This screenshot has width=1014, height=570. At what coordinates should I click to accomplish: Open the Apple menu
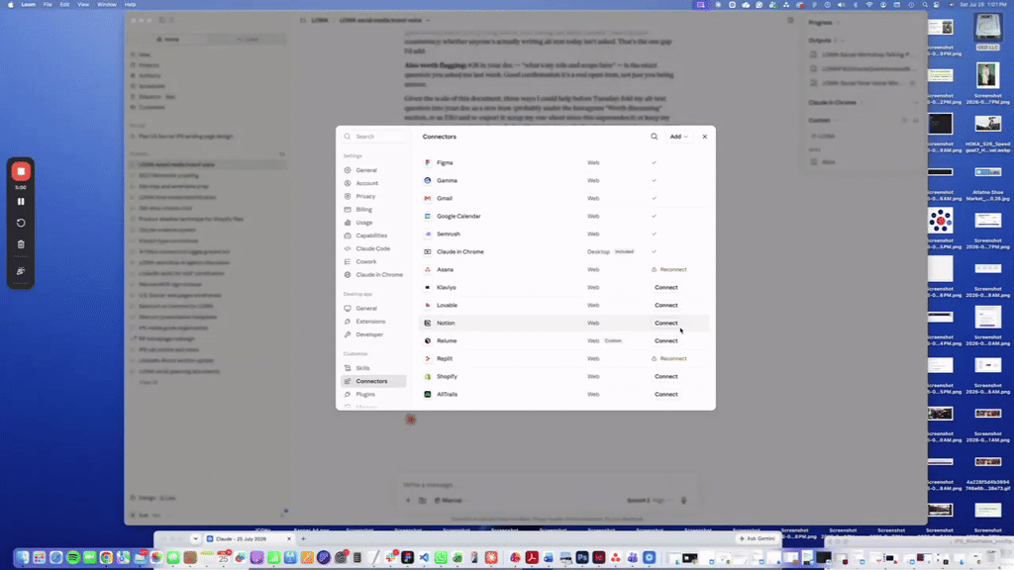(x=10, y=5)
